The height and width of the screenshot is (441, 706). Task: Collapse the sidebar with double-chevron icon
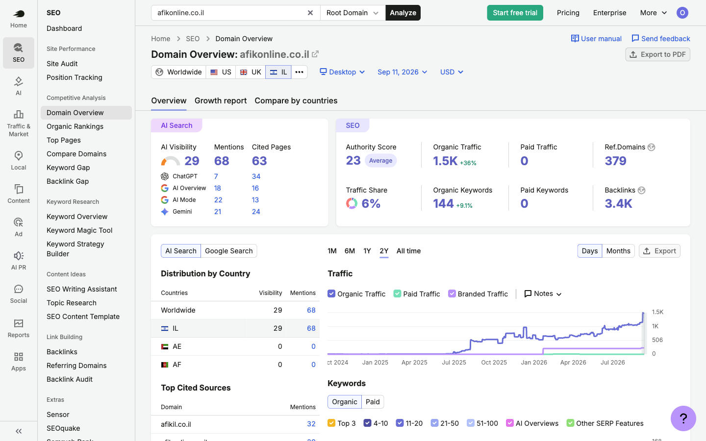coord(19,431)
